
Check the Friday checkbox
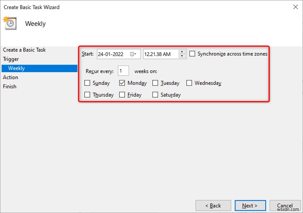coord(122,95)
